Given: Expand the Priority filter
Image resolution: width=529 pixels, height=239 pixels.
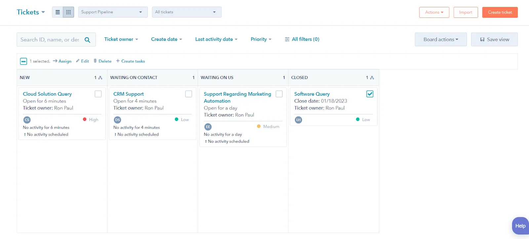Looking at the screenshot, I should coord(261,39).
